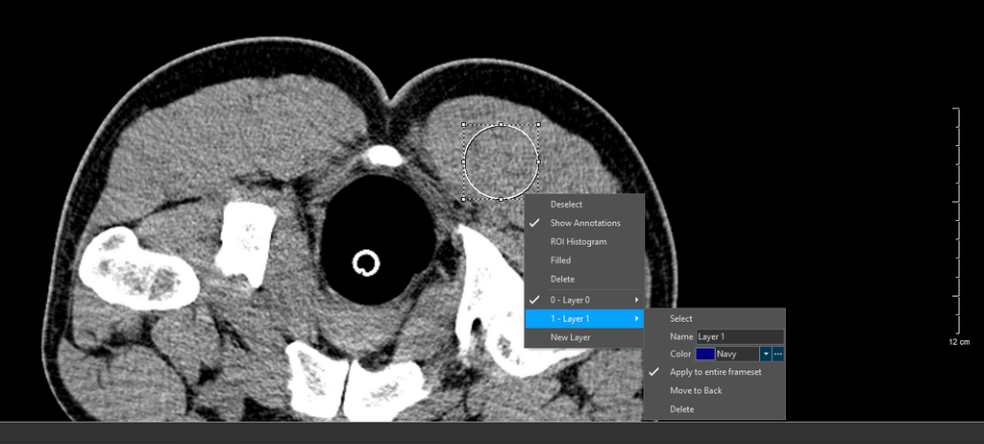
Task: Move Layer 1 to back
Action: 696,390
